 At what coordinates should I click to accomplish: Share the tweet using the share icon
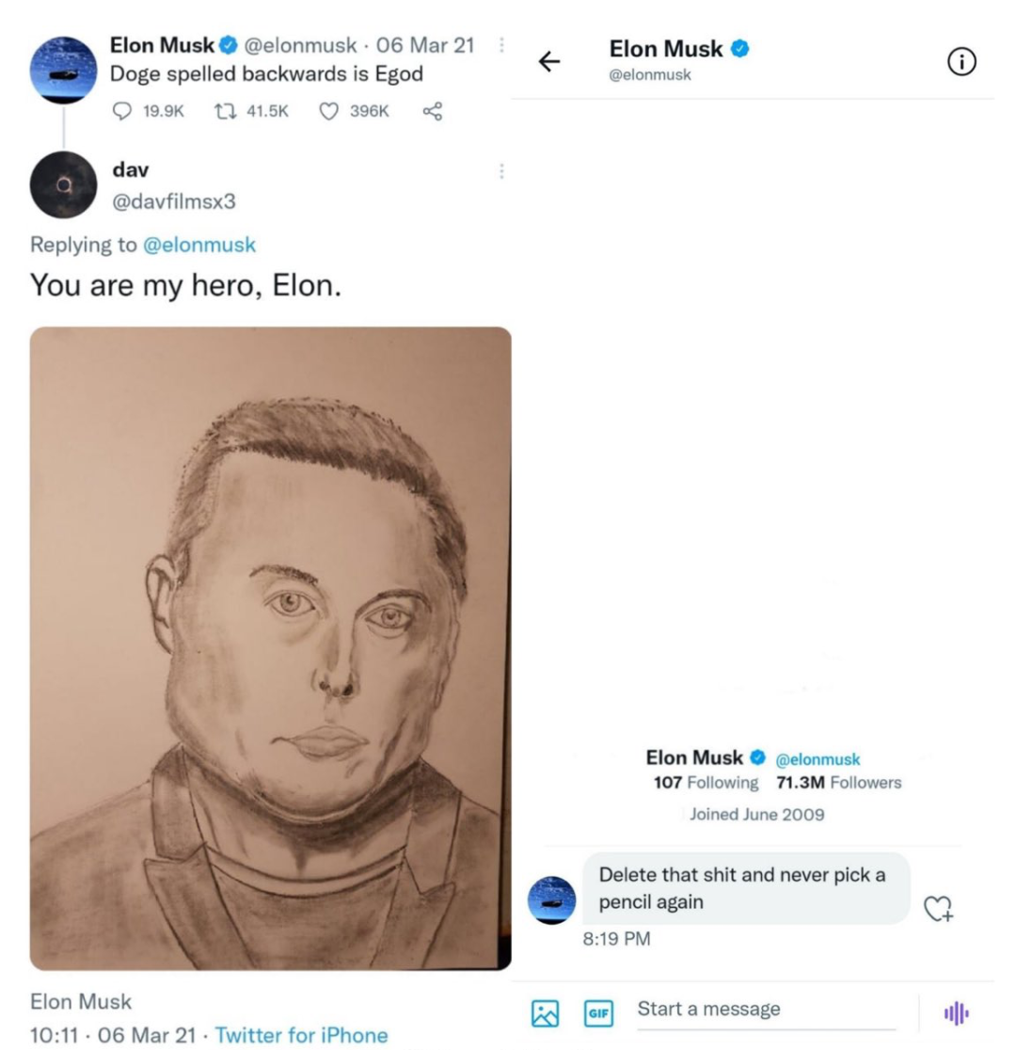(432, 111)
